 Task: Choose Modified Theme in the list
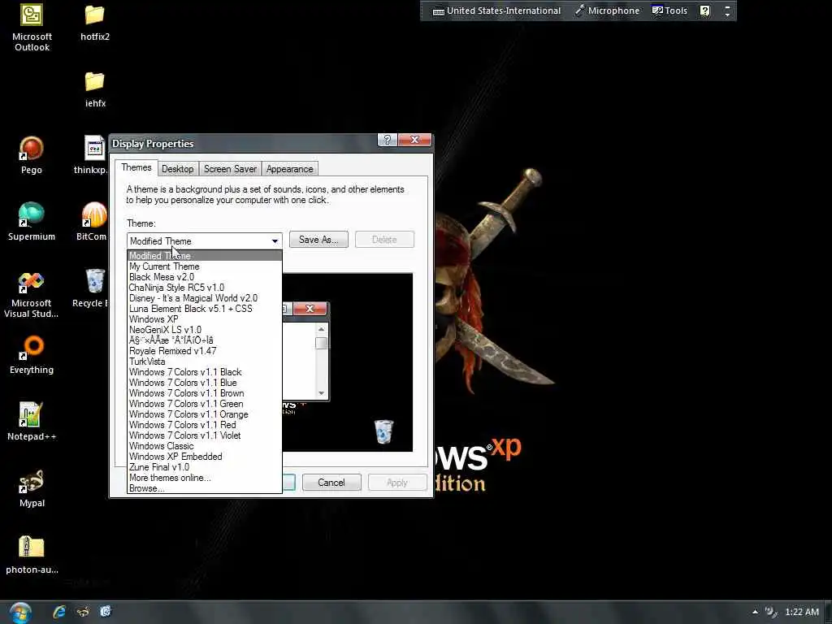(x=205, y=256)
